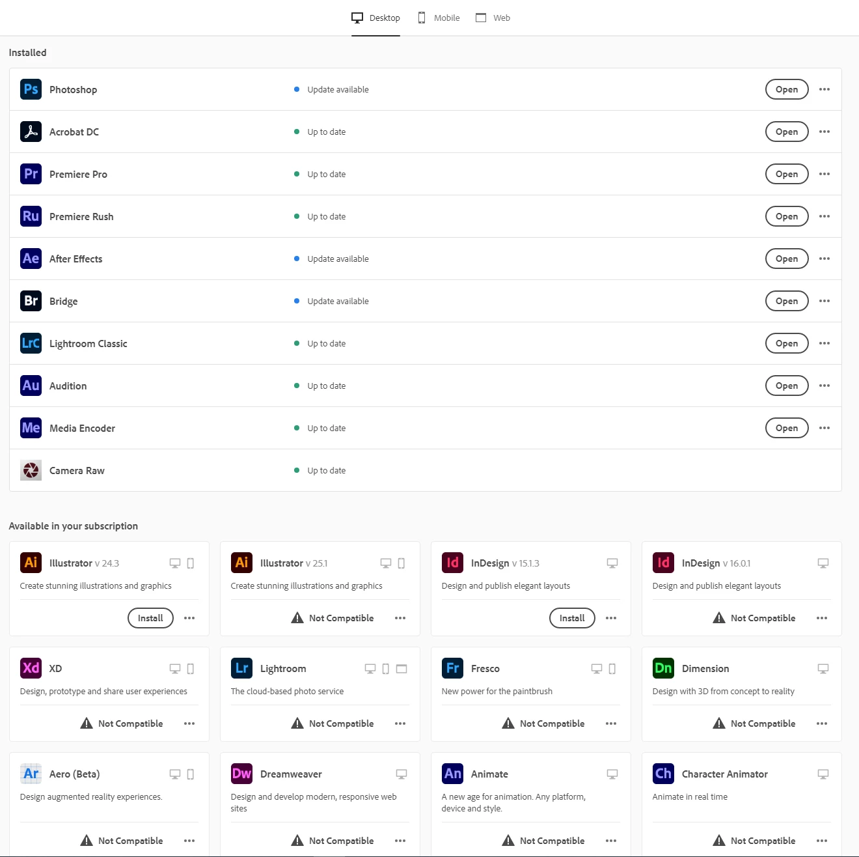Open Photoshop with its Open button
Viewport: 859px width, 857px height.
787,89
